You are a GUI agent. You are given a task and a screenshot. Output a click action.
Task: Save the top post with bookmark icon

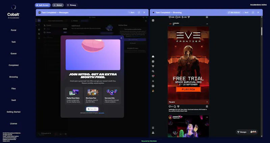207,17
